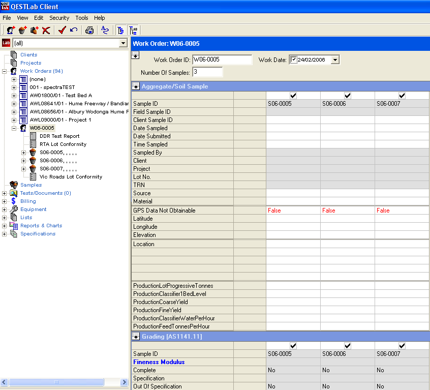Open the Tools menu
This screenshot has height=390, width=430.
point(81,18)
